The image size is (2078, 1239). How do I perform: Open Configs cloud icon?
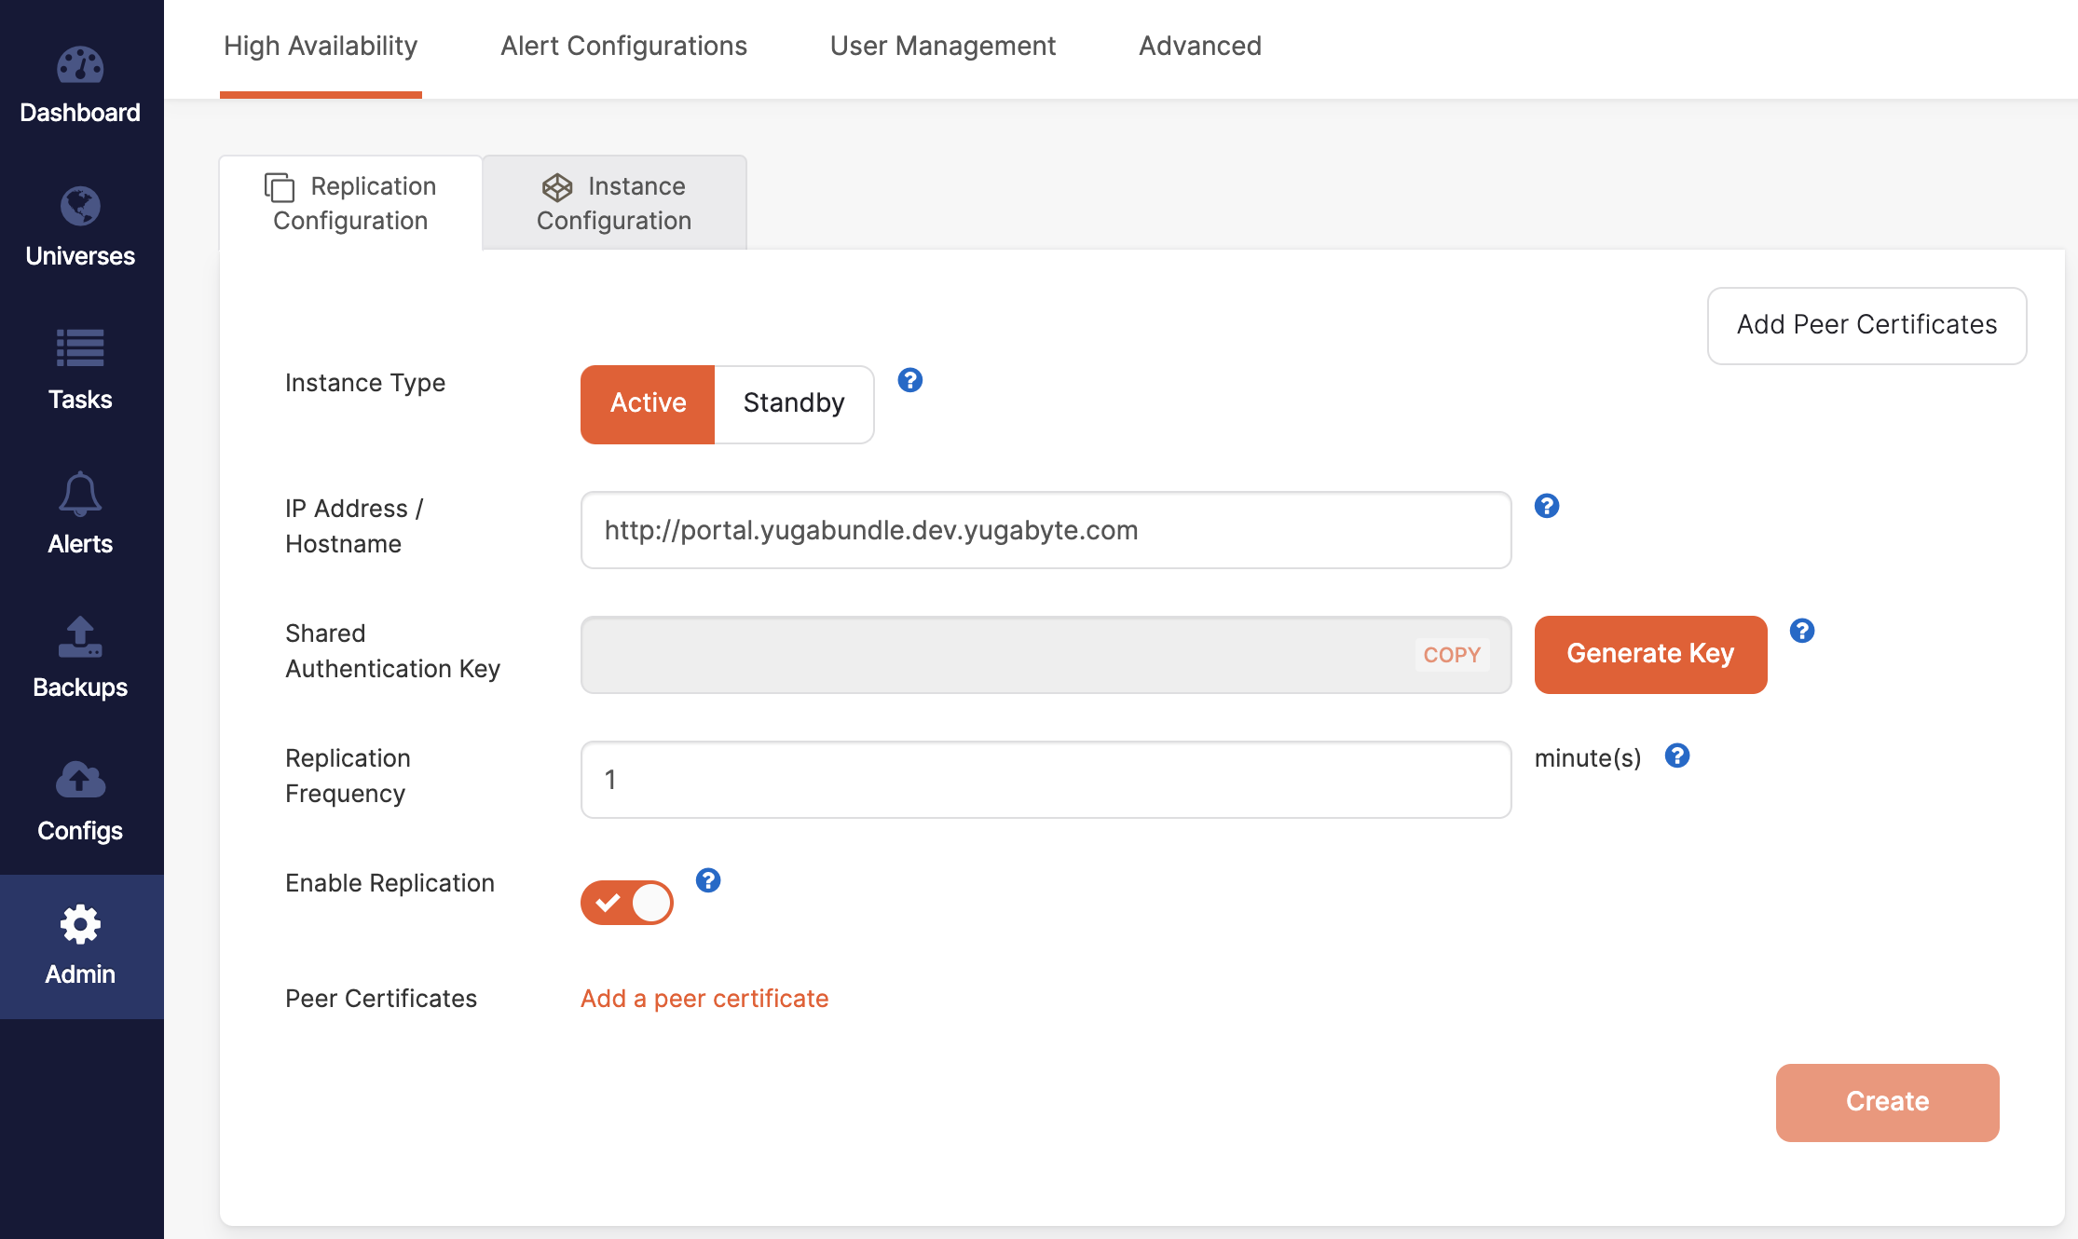tap(80, 781)
